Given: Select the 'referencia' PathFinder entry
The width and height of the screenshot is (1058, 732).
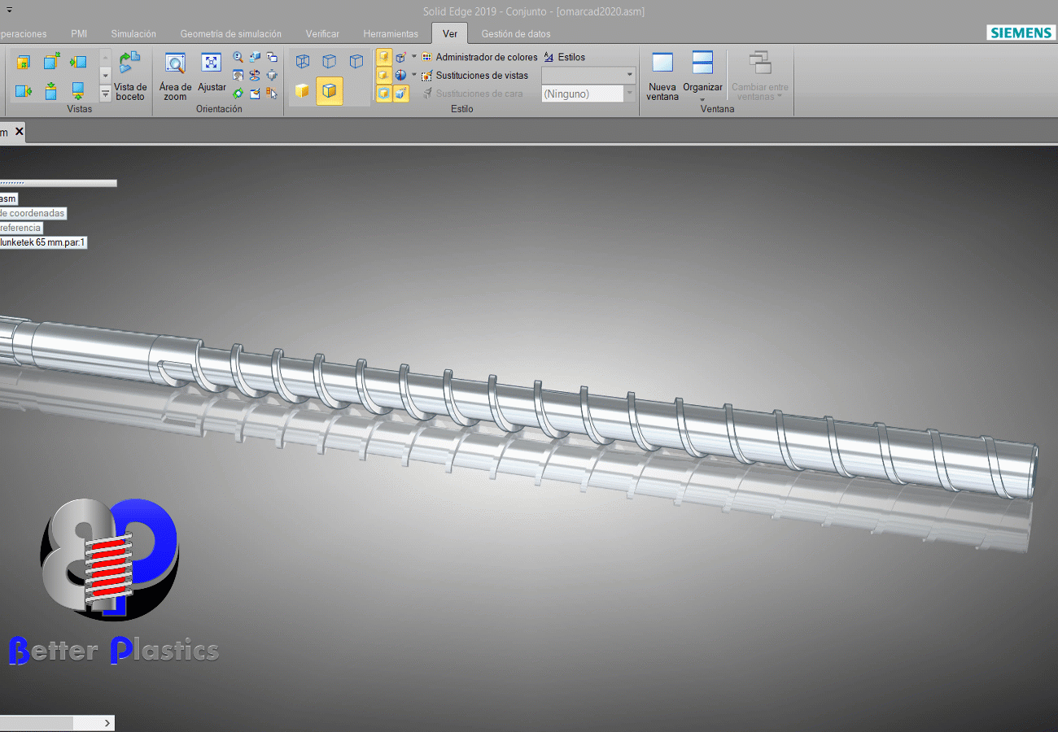Looking at the screenshot, I should (x=20, y=228).
